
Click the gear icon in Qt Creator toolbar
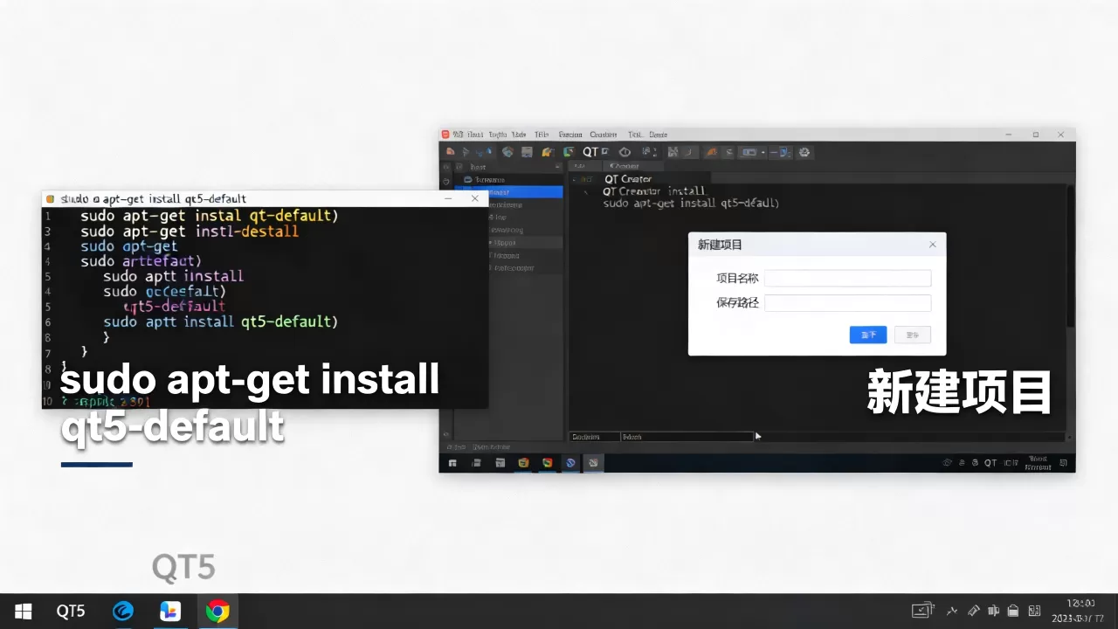[x=804, y=152]
